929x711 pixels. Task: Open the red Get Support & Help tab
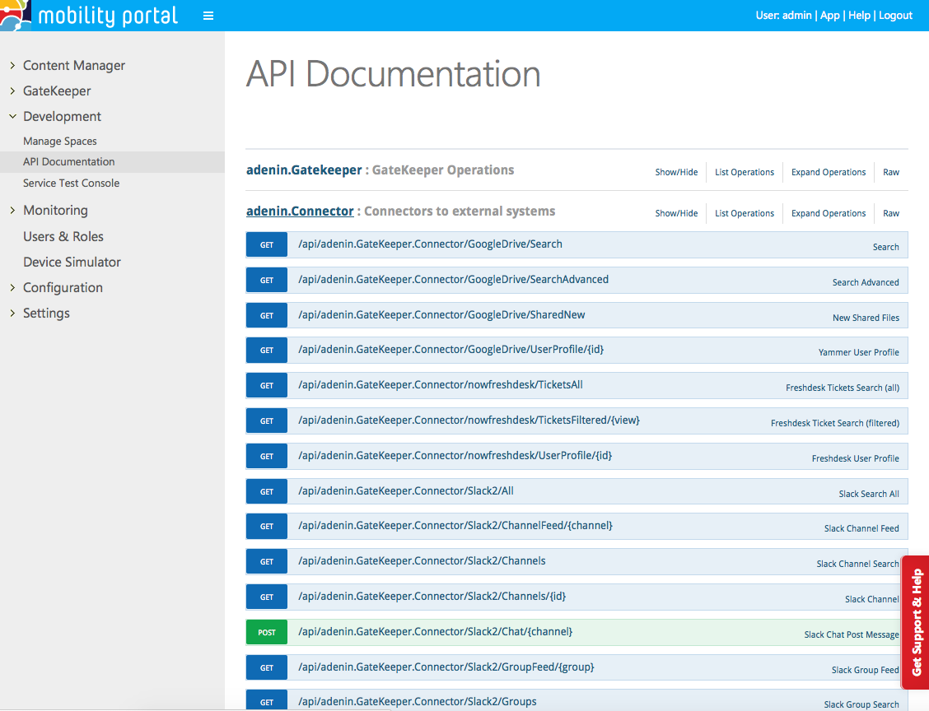tap(916, 622)
